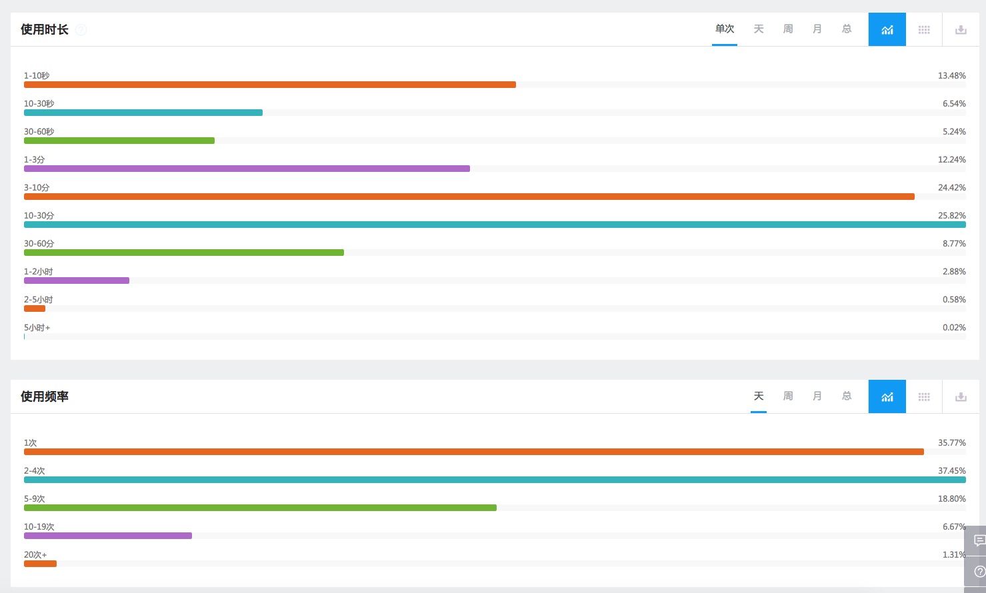This screenshot has width=986, height=593.
Task: Switch usage frequency panel to table grid view
Action: [x=924, y=396]
